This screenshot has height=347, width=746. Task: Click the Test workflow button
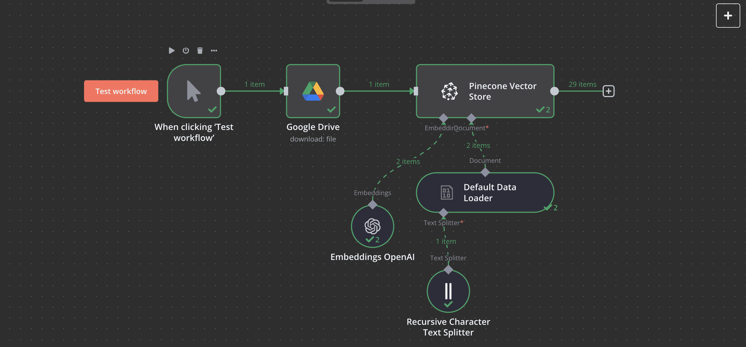[121, 91]
